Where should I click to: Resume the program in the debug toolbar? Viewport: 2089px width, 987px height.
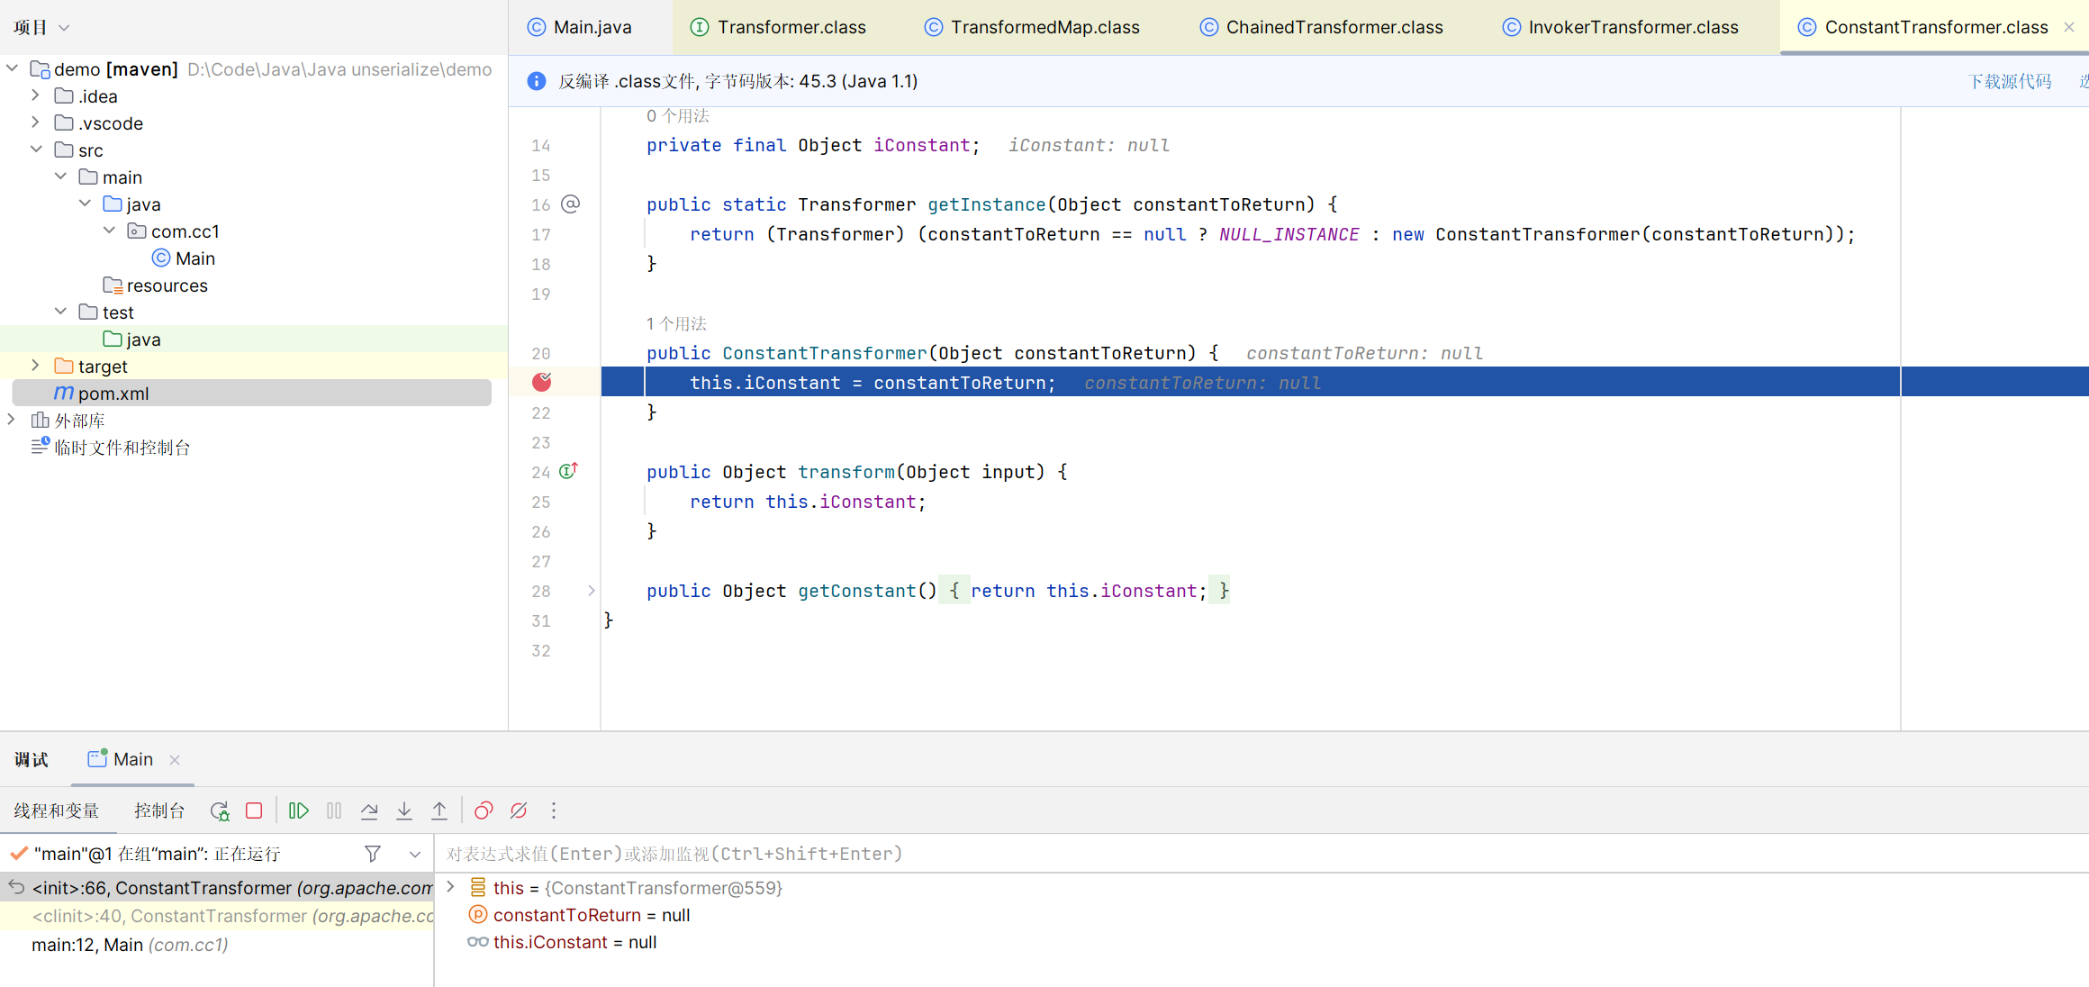(298, 810)
